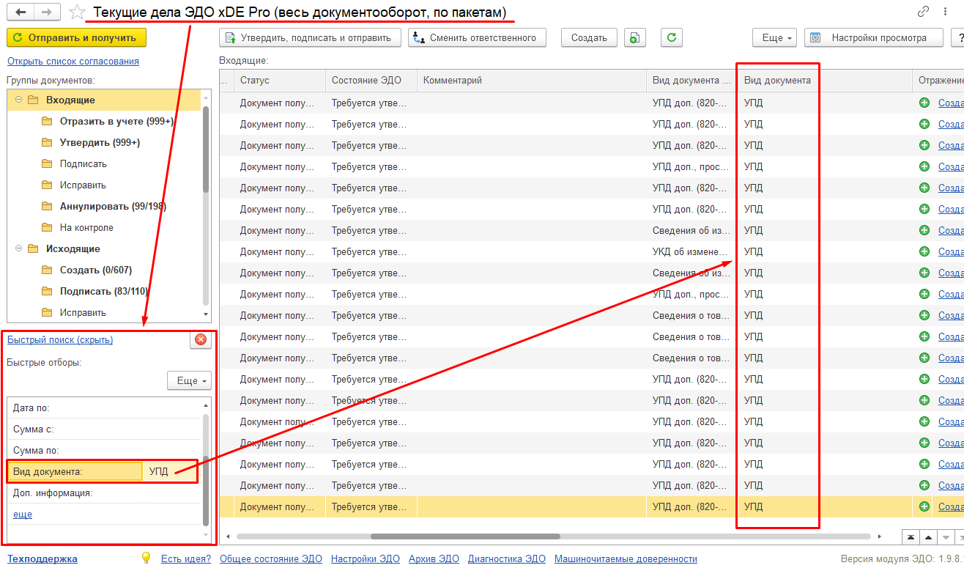Close the quick search panel red X
The height and width of the screenshot is (568, 964).
pyautogui.click(x=201, y=339)
